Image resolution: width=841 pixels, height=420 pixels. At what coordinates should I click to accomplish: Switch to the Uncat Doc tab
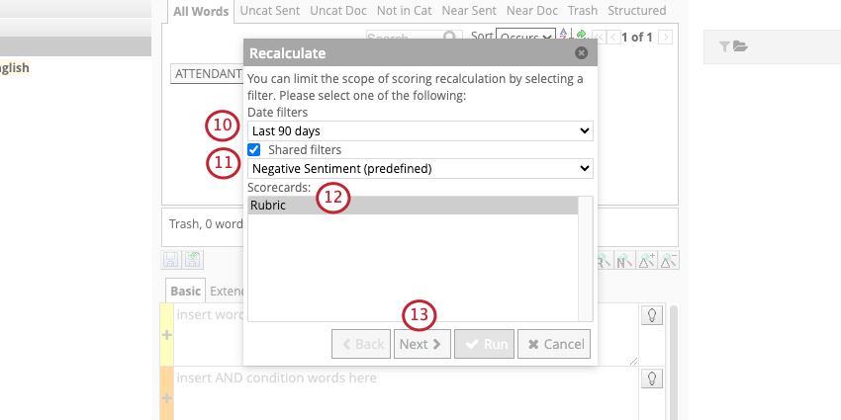pyautogui.click(x=338, y=11)
